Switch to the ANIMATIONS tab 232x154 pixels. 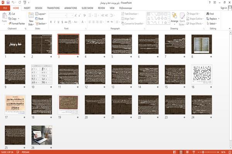(x=71, y=8)
